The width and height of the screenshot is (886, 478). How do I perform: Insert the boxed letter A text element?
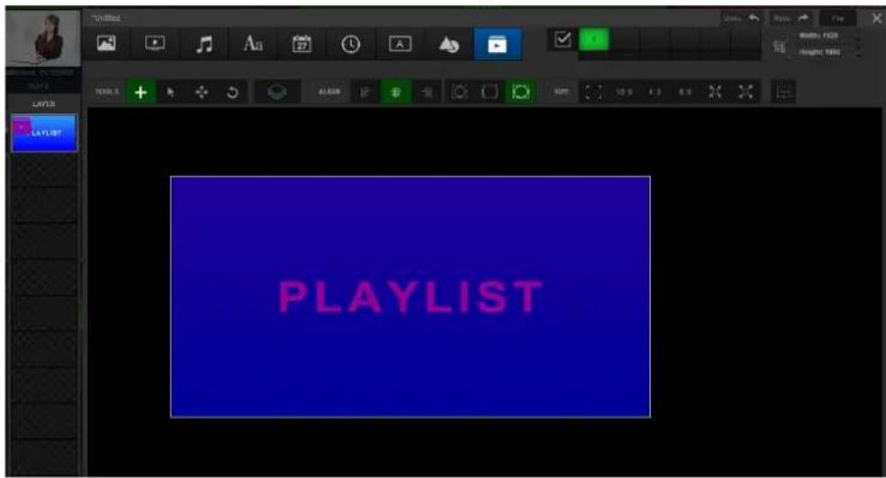point(400,43)
